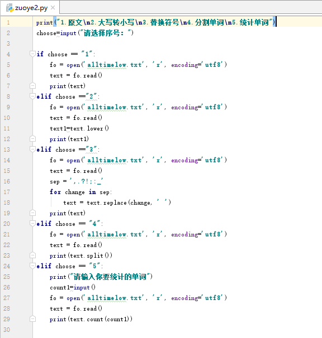Viewport: 322px width, 338px height.
Task: Click 'count1=input()' on line 26
Action: coord(73,287)
